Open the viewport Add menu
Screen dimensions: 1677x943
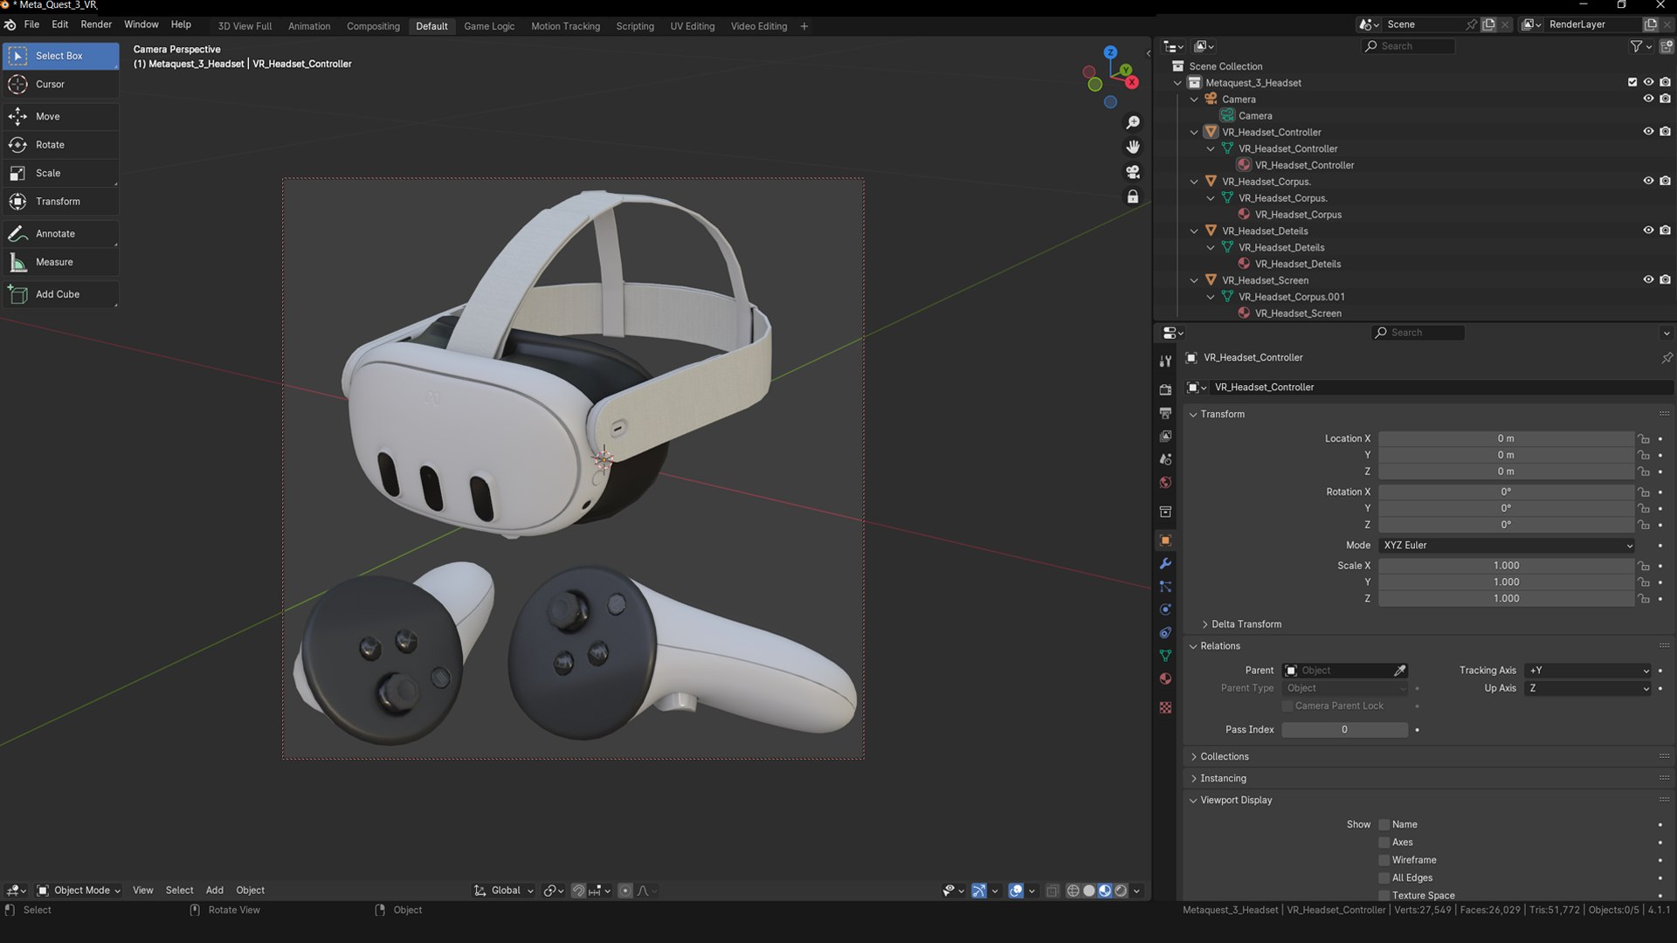pyautogui.click(x=215, y=891)
